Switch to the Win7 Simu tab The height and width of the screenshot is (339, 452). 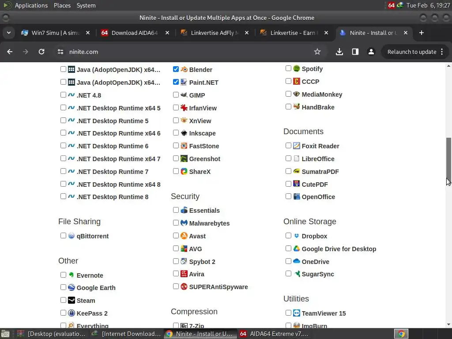coord(55,33)
